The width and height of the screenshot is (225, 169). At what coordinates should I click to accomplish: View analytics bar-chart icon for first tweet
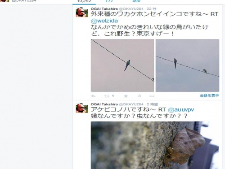[x=139, y=96]
